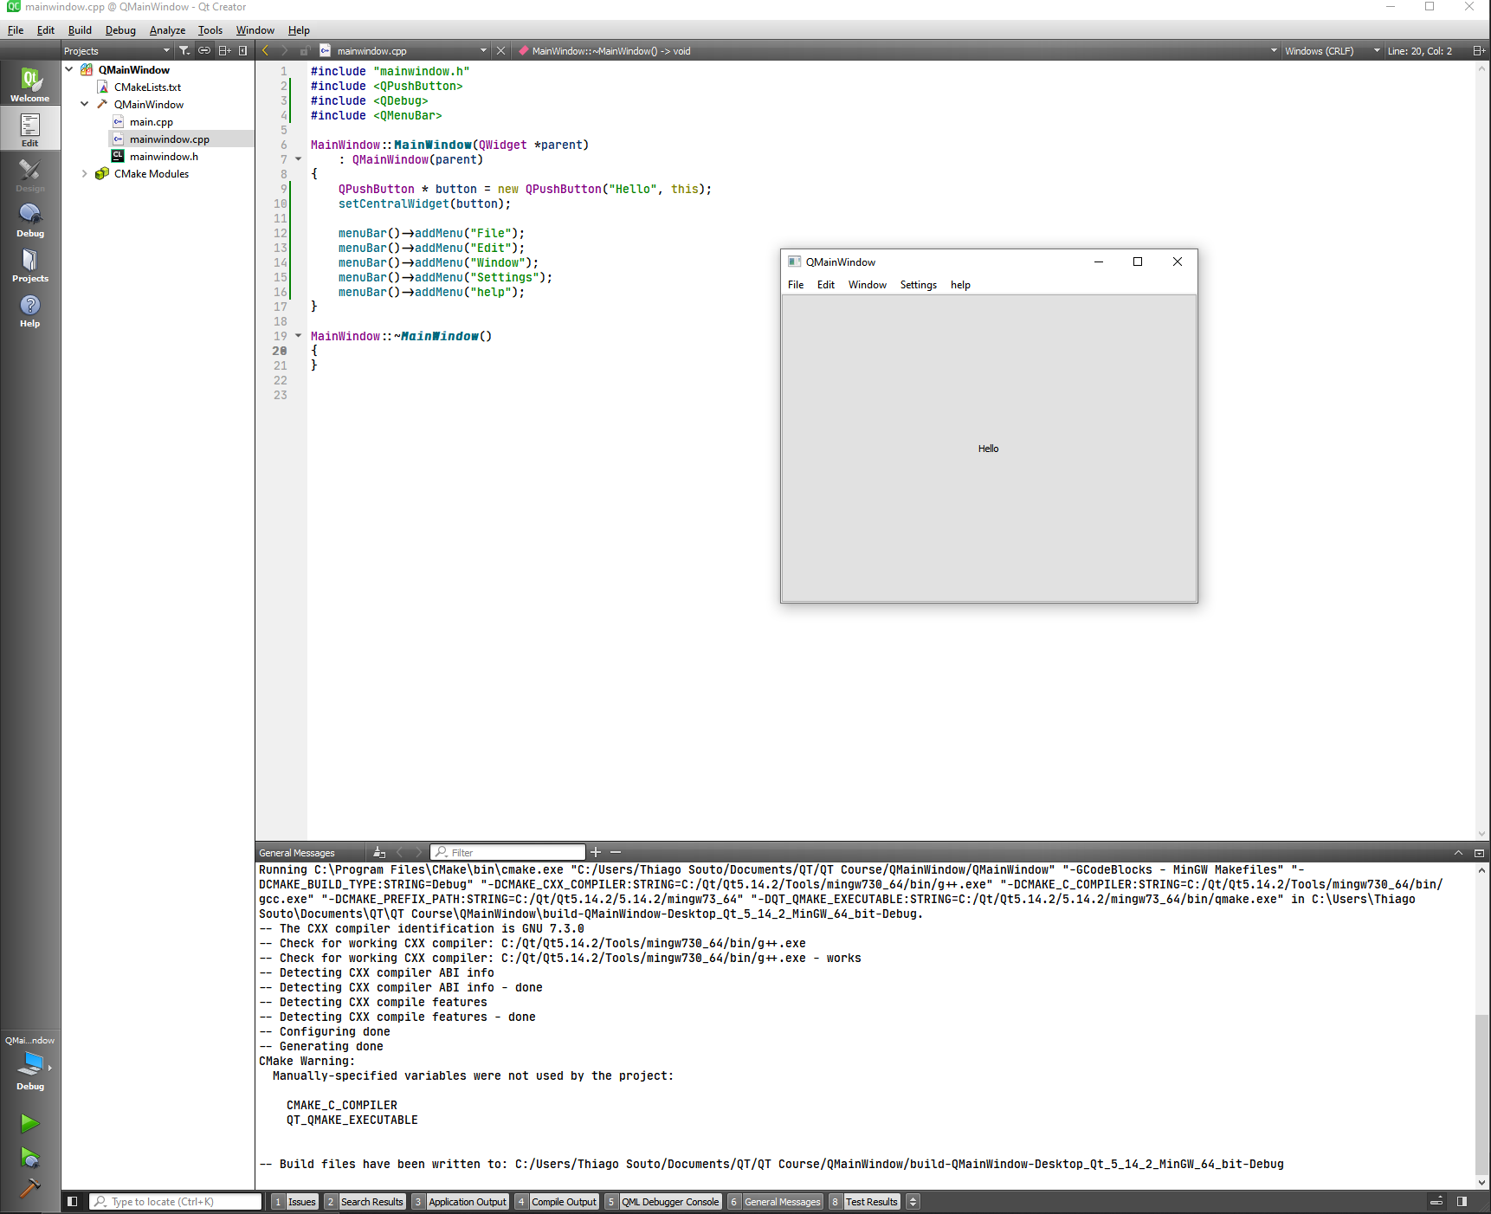Decrease output pane font size
Viewport: 1491px width, 1214px height.
pyautogui.click(x=616, y=853)
